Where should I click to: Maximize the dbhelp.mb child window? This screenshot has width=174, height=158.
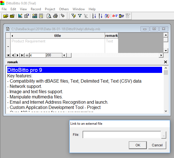(154, 29)
